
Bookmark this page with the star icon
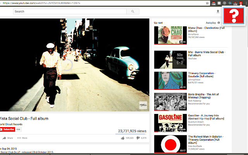[207, 3]
